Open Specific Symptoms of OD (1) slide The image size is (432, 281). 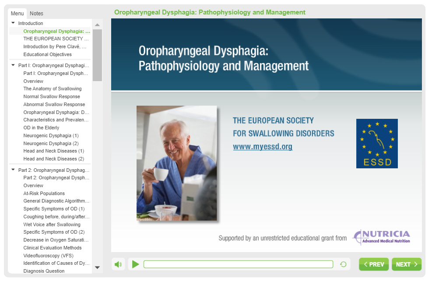(54, 209)
